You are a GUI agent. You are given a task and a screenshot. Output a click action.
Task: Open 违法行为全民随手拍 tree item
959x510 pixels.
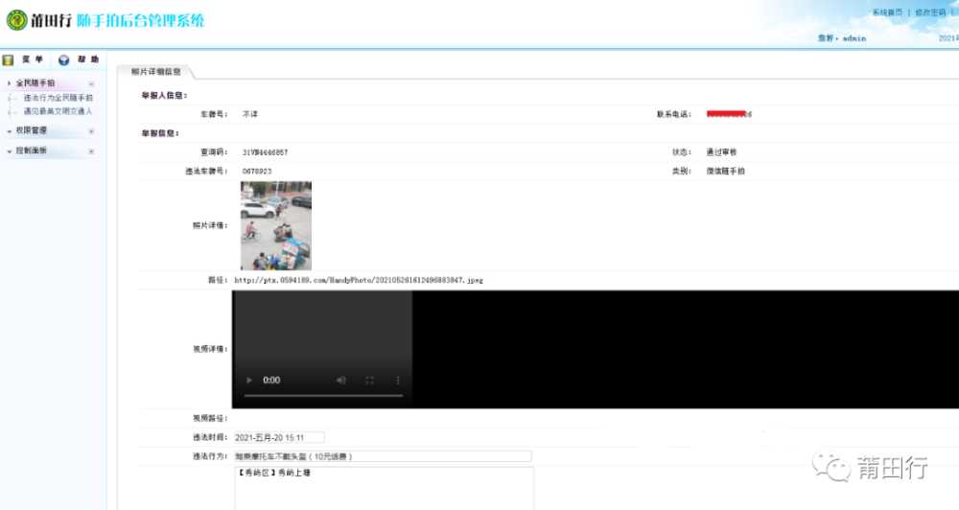click(58, 98)
